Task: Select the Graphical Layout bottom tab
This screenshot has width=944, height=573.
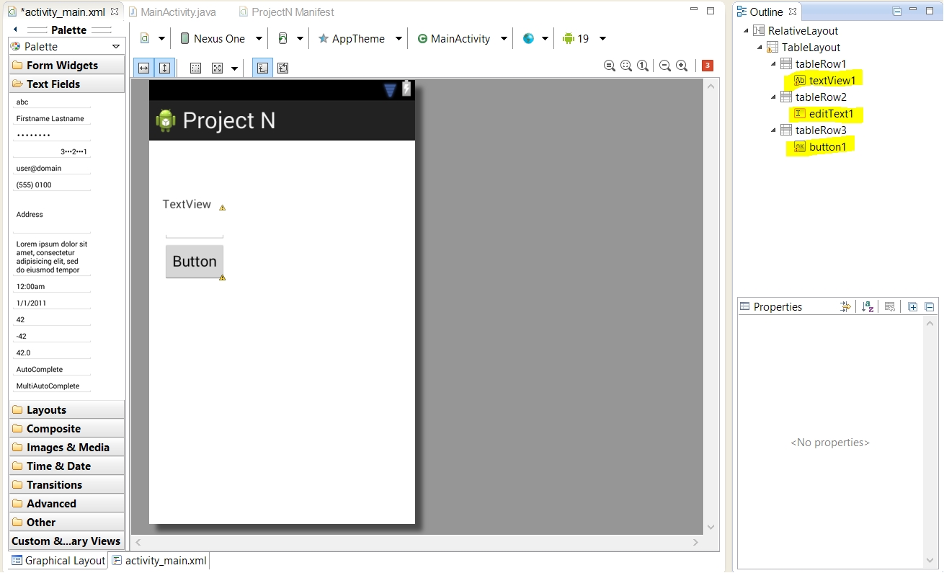Action: point(58,561)
